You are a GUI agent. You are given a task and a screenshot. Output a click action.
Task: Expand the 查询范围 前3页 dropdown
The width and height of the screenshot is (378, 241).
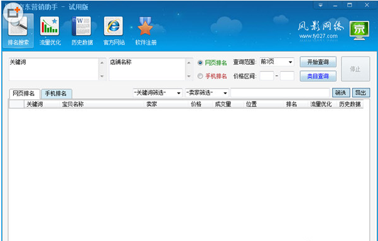coord(277,62)
